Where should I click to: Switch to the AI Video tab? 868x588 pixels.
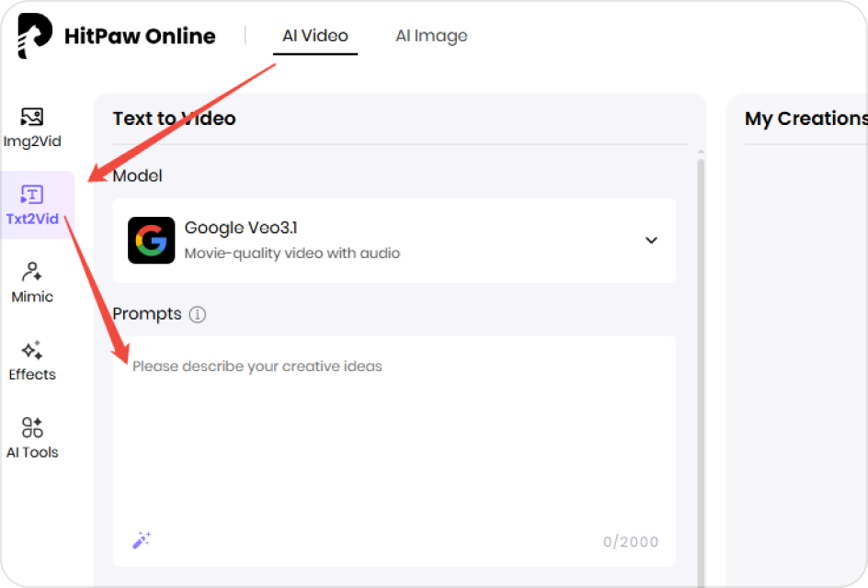(314, 37)
